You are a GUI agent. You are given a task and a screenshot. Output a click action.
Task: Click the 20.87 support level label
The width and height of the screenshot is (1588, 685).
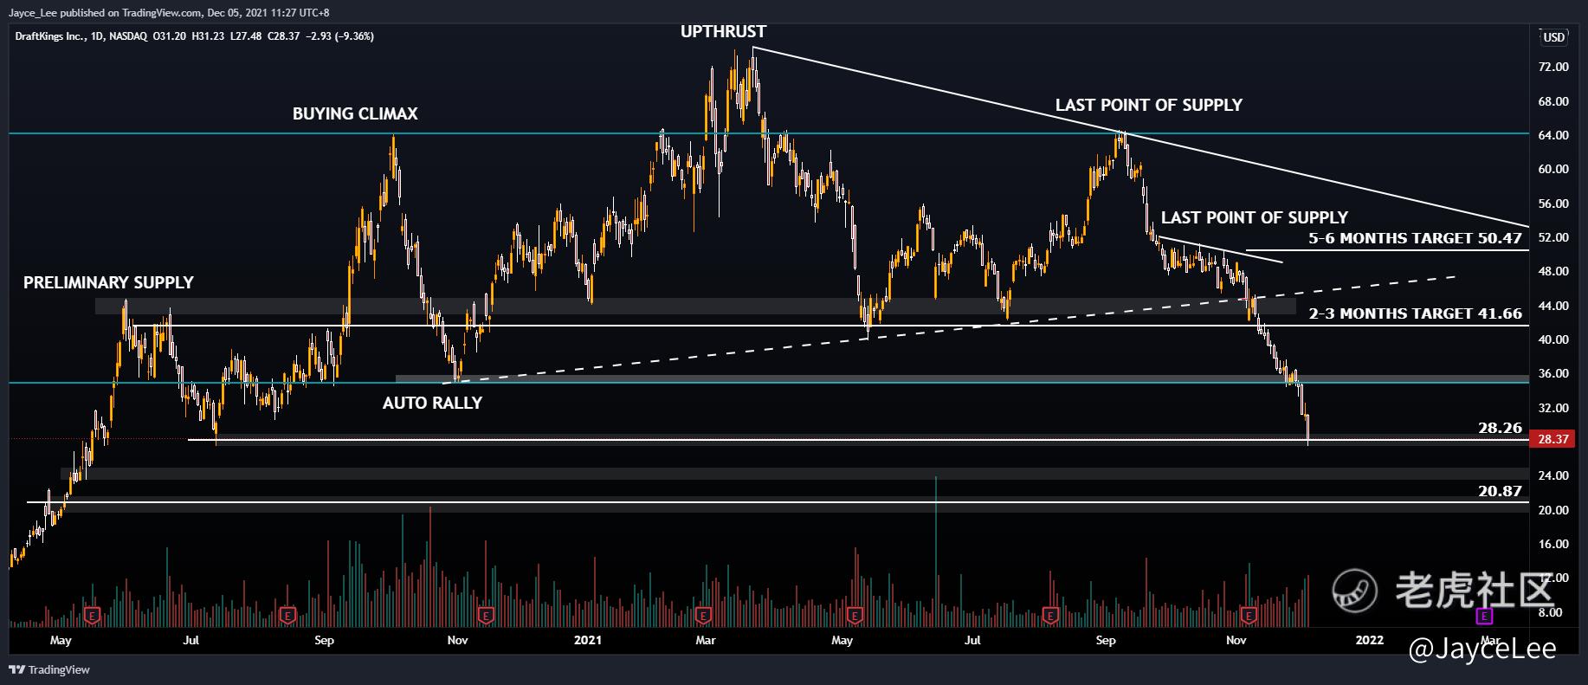pyautogui.click(x=1500, y=491)
